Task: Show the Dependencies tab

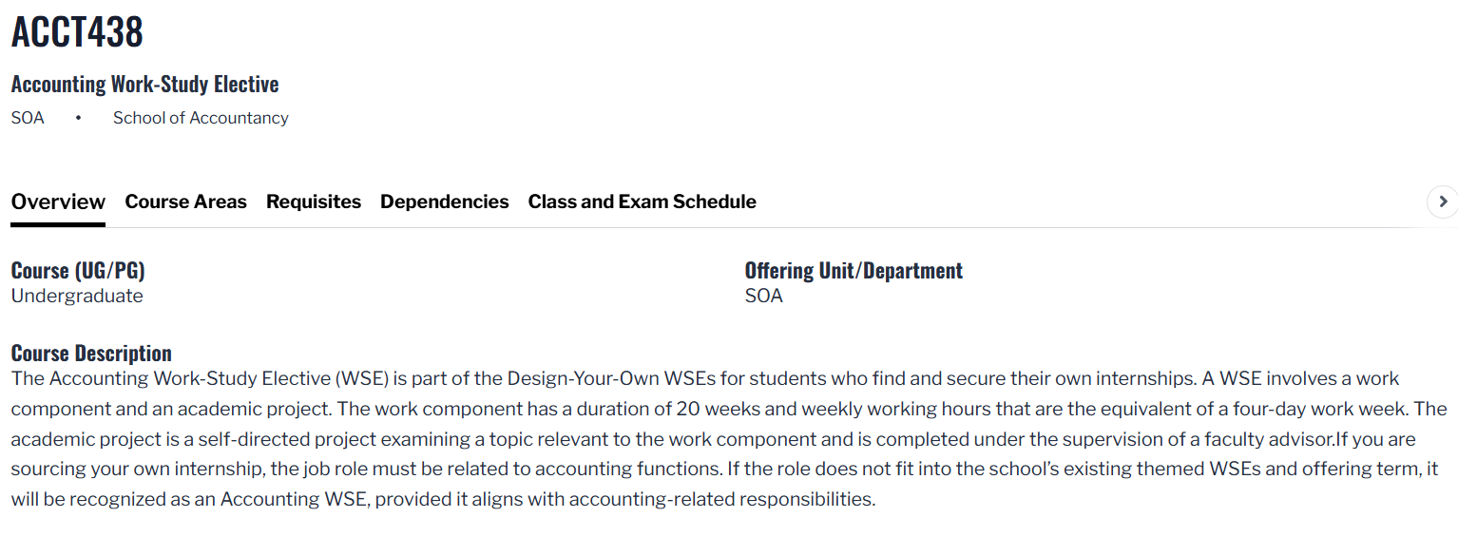Action: pyautogui.click(x=444, y=201)
